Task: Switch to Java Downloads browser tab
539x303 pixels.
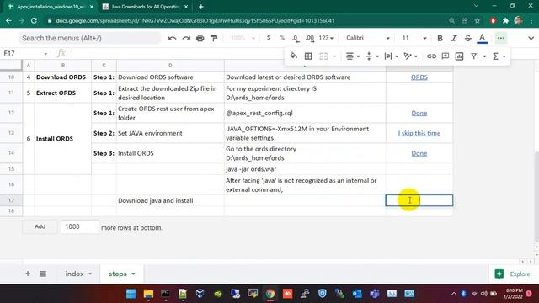Action: [144, 7]
